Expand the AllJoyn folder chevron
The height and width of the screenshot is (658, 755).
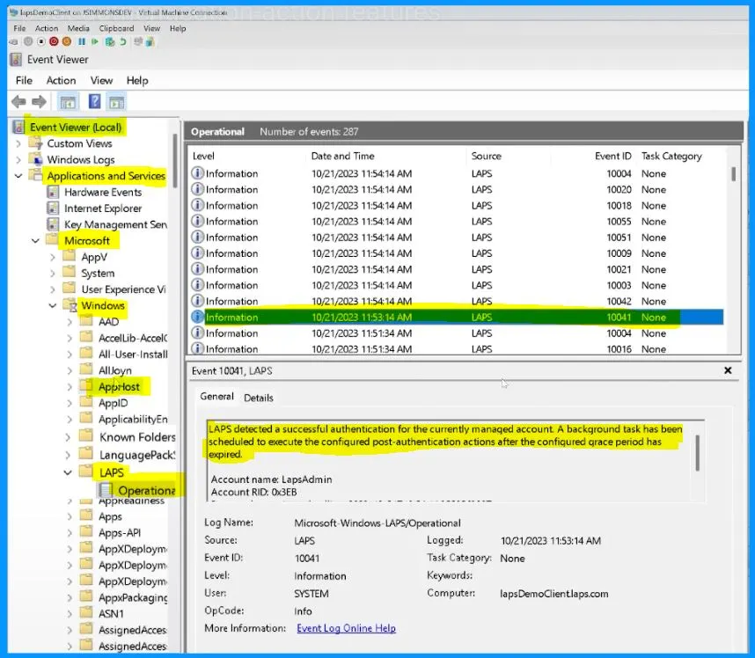tap(70, 370)
